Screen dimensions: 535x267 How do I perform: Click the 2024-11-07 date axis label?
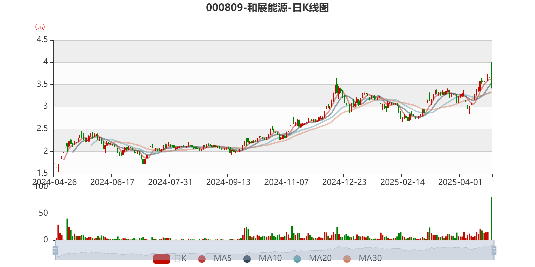(286, 182)
